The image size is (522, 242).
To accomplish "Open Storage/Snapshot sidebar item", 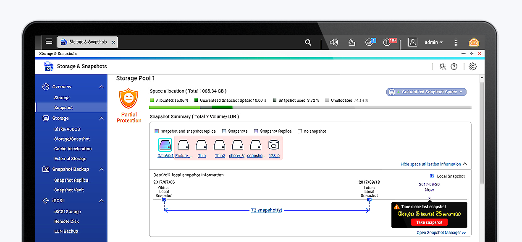I will 72,139.
